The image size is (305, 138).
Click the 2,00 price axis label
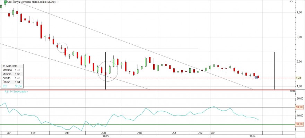point(299,62)
